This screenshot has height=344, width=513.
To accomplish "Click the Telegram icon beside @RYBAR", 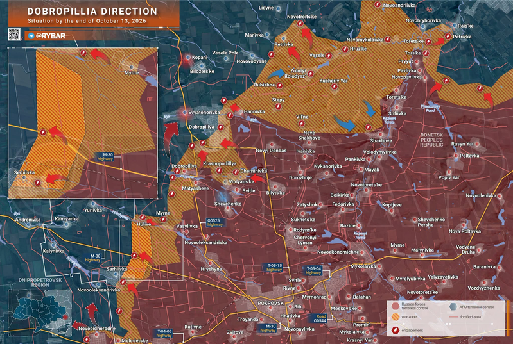I will click(x=31, y=36).
